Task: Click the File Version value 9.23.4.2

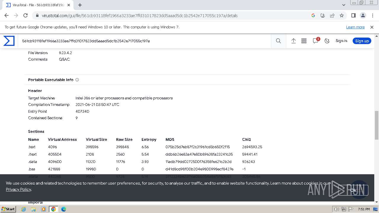Action: [65, 53]
